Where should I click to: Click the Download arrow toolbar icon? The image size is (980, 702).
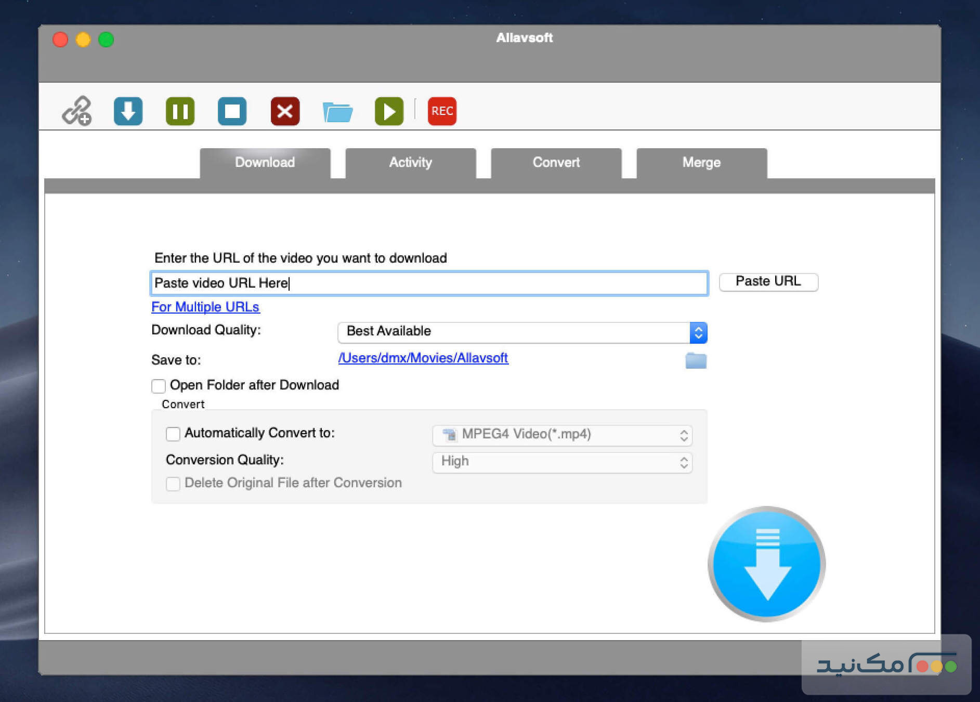coord(128,111)
